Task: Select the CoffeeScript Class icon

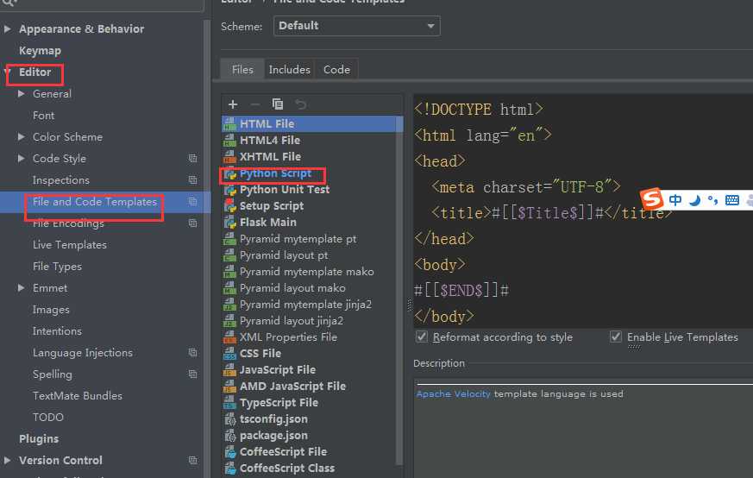Action: [x=230, y=468]
